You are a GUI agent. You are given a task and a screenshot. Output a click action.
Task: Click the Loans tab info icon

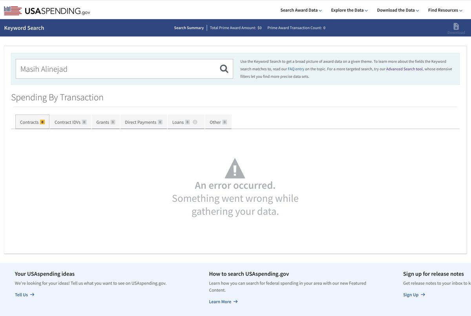pos(195,122)
